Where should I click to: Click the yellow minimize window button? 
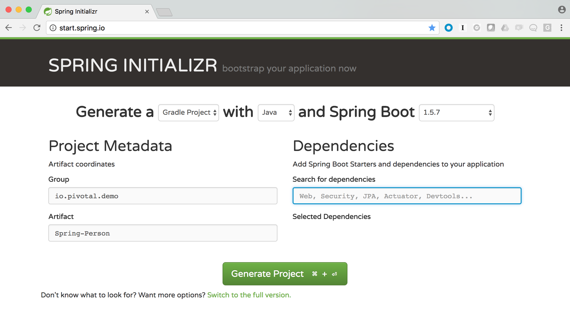pos(19,10)
